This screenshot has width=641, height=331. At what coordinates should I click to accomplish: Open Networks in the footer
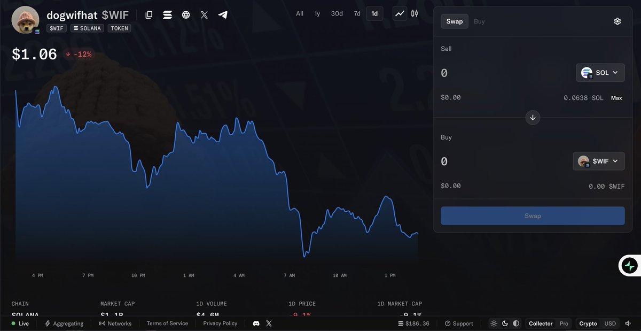[115, 324]
